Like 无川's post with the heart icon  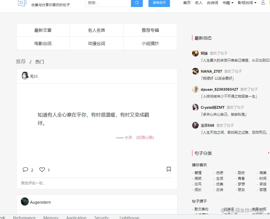pyautogui.click(x=42, y=170)
